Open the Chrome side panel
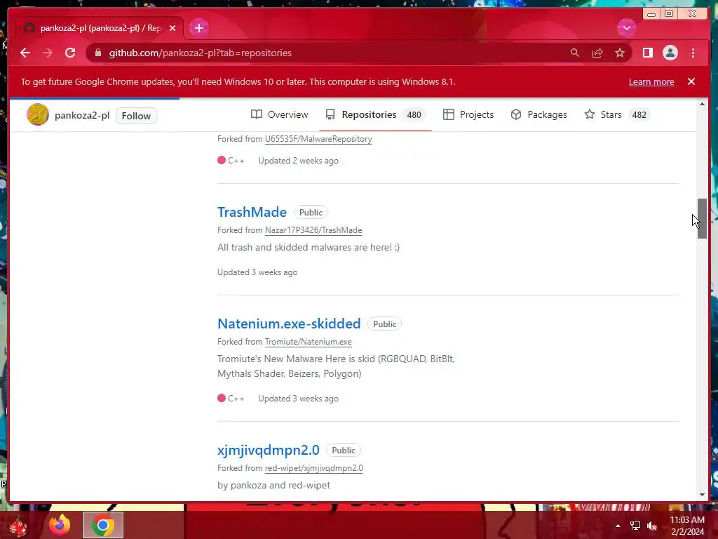Viewport: 718px width, 539px height. (x=647, y=53)
